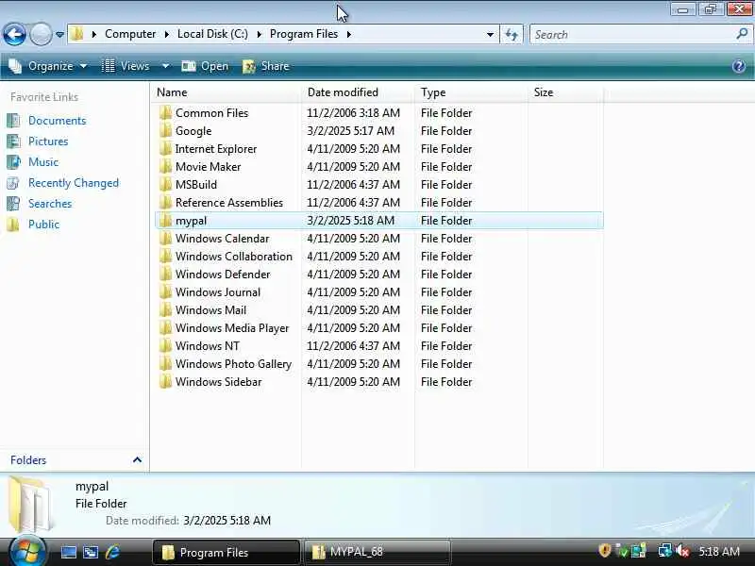Select the Windows Collaboration folder icon

pyautogui.click(x=165, y=257)
